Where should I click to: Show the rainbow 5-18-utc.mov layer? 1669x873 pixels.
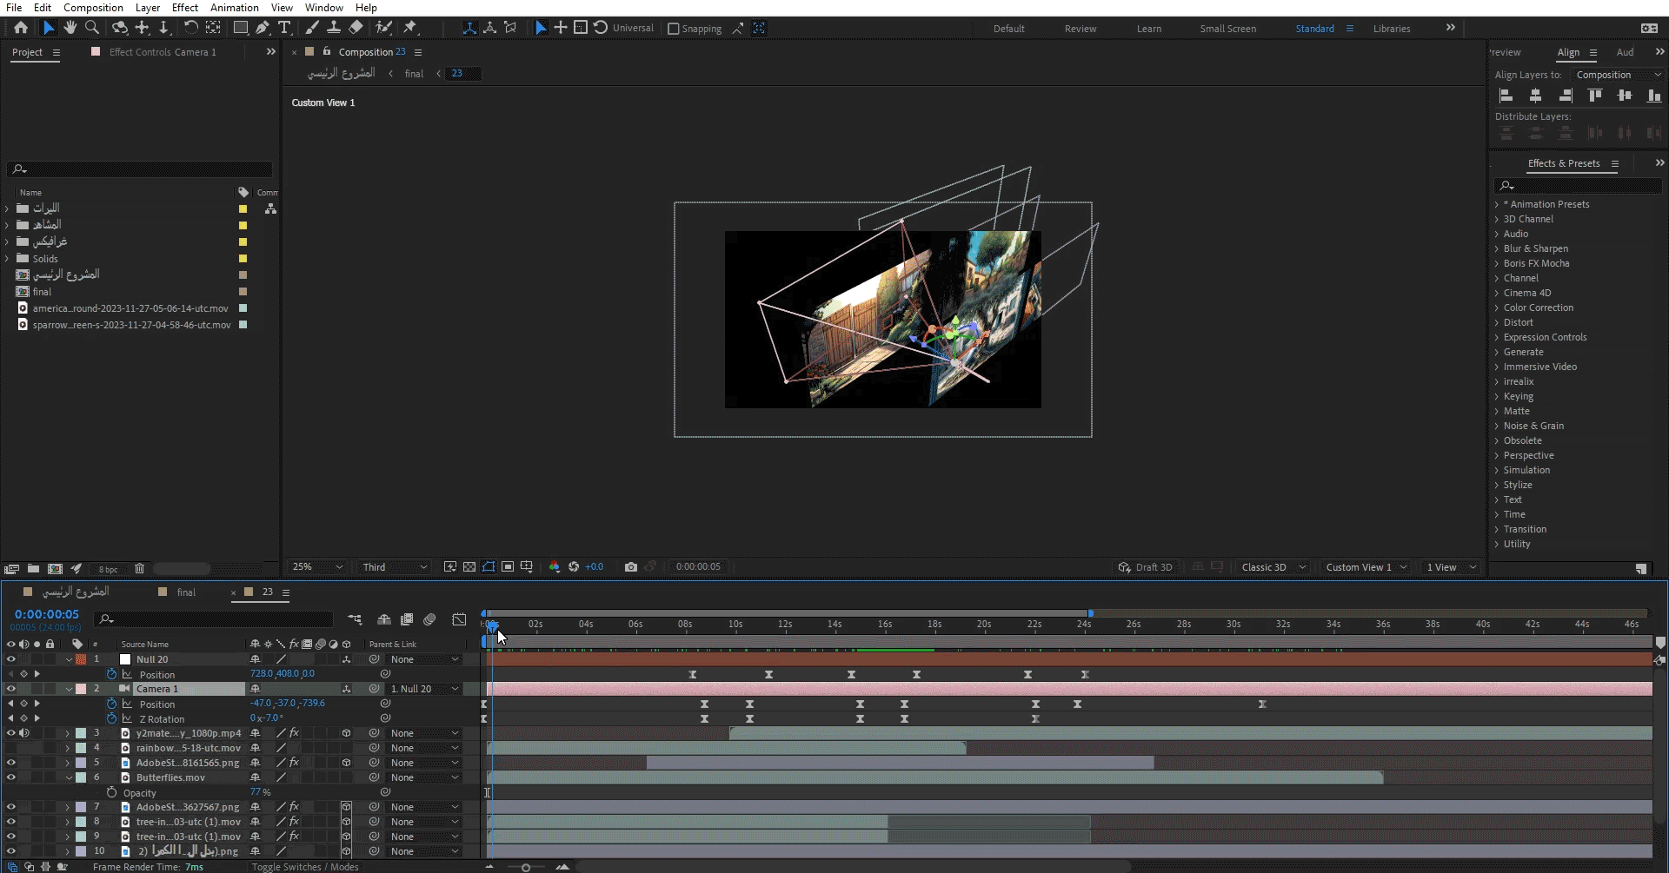pos(11,748)
